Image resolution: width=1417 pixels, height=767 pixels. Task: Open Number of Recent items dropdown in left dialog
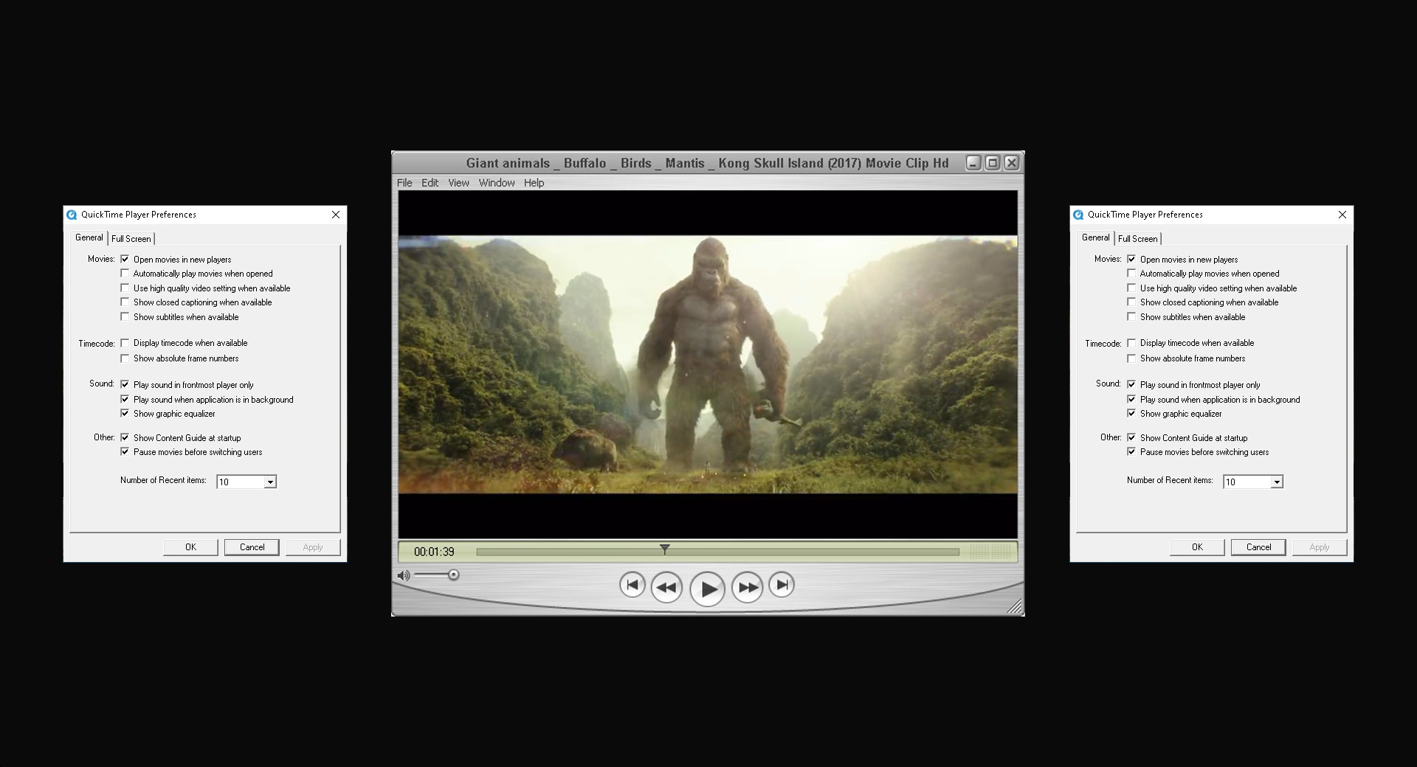(x=270, y=482)
